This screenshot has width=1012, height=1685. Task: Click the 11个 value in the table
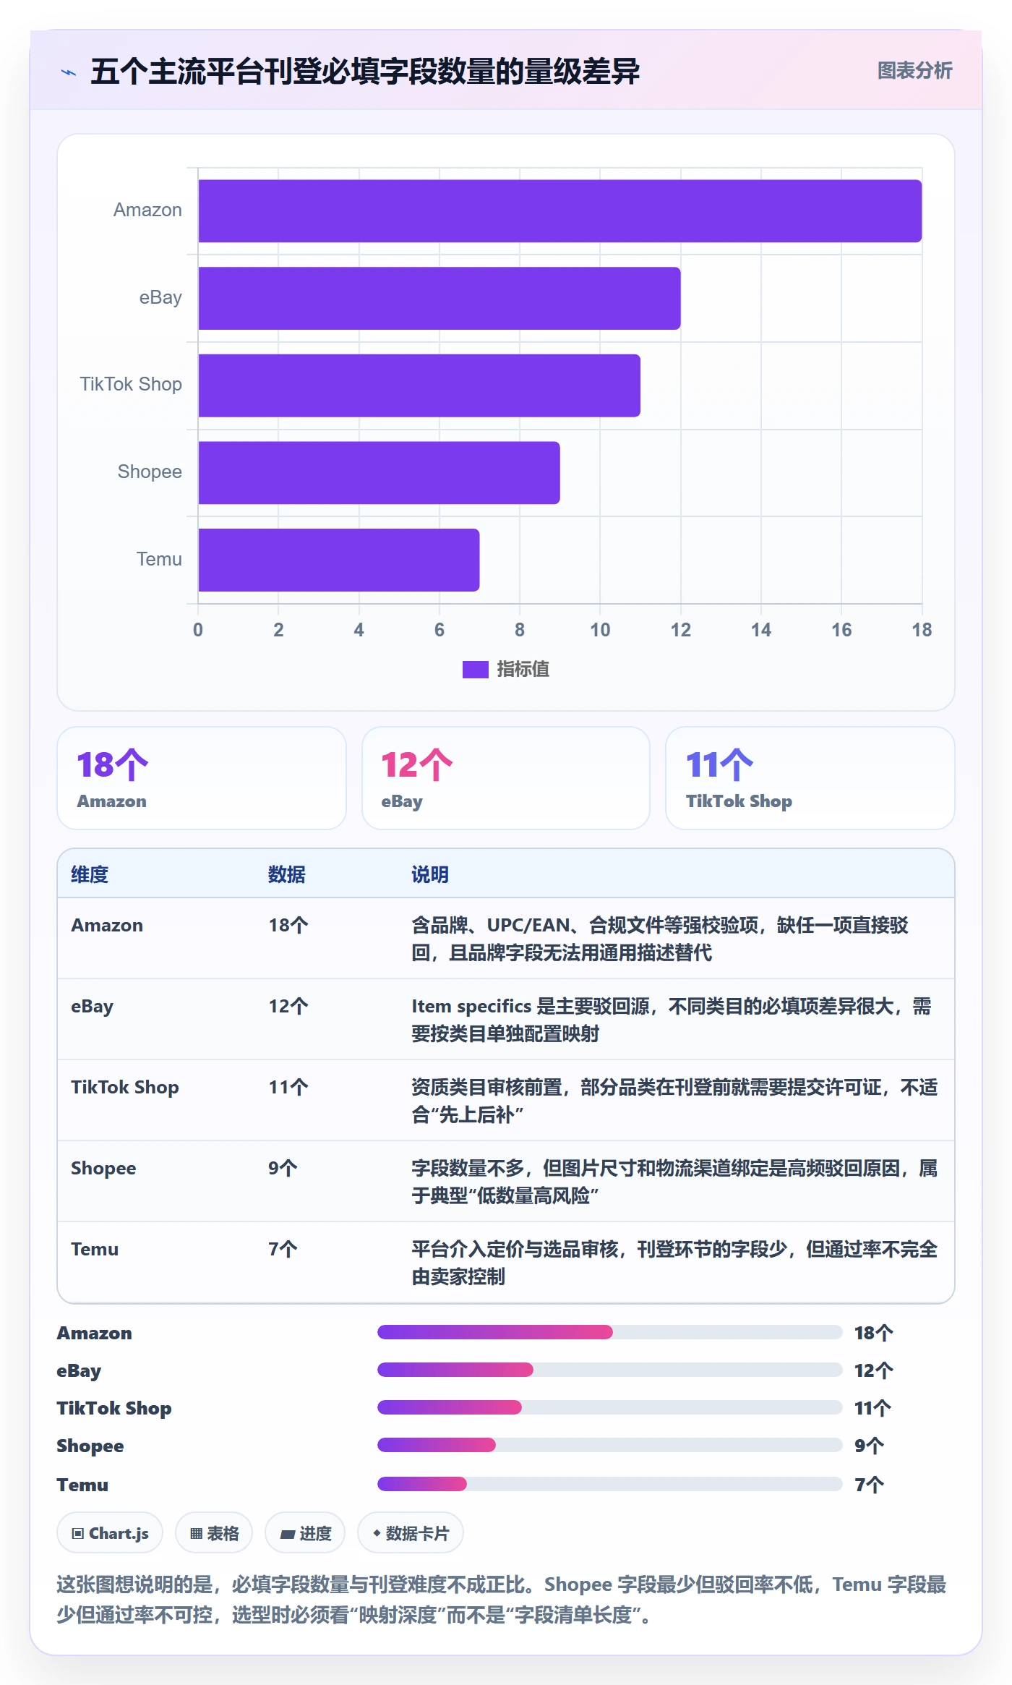coord(288,1088)
